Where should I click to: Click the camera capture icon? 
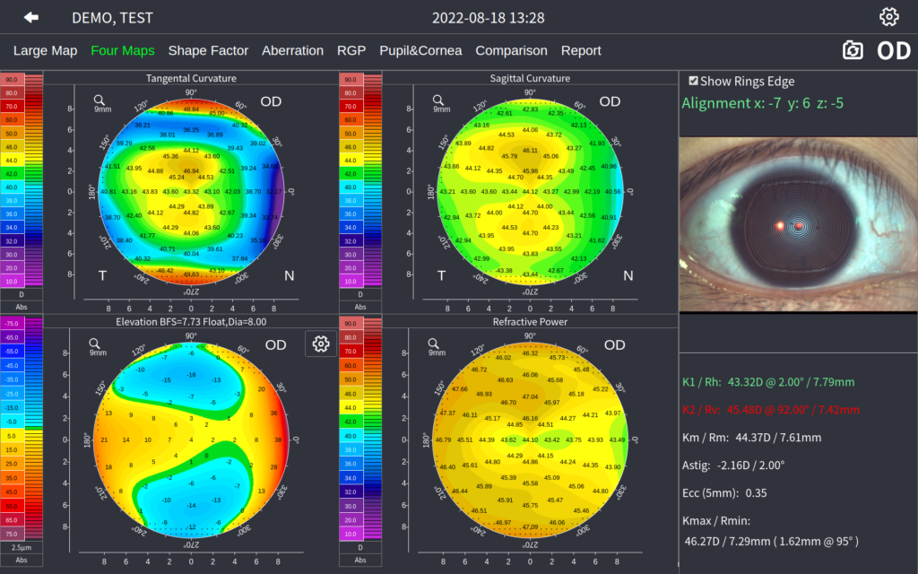pyautogui.click(x=853, y=50)
